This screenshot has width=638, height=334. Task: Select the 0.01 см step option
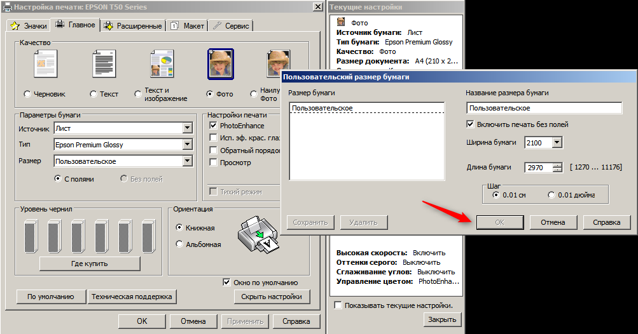click(496, 195)
